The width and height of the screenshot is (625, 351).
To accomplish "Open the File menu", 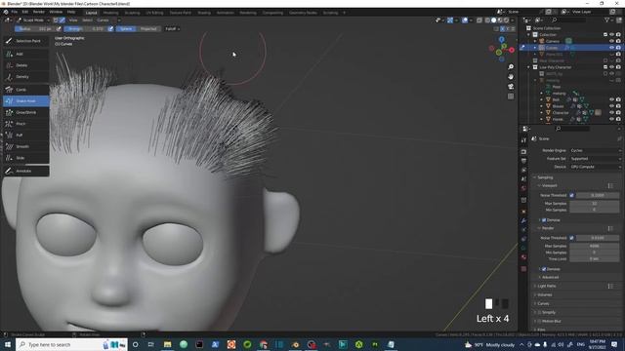I will point(15,12).
